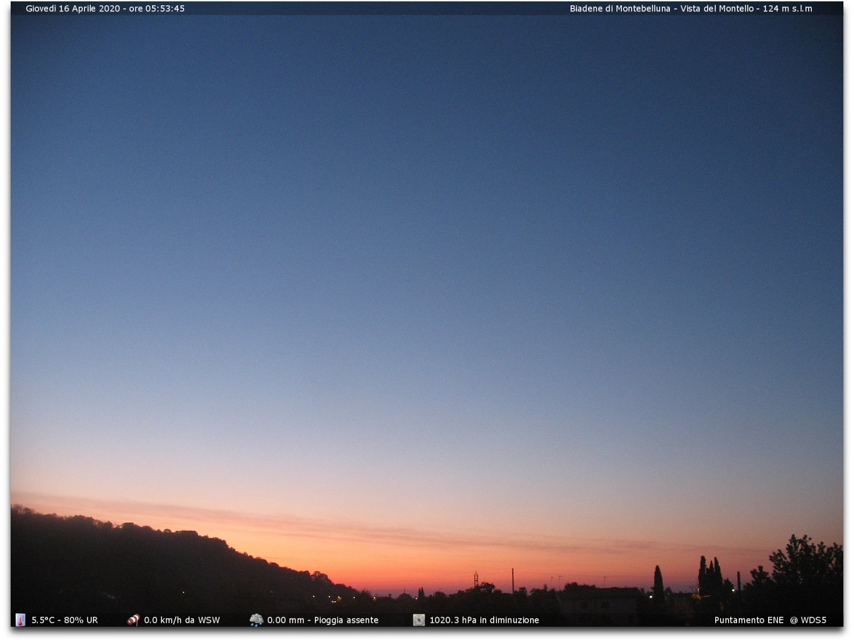This screenshot has height=640, width=854.
Task: Click the 'Puntamento ENE' direction label
Action: coord(749,620)
